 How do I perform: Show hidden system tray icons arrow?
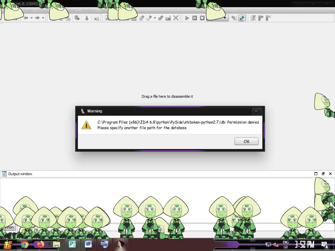point(260,245)
